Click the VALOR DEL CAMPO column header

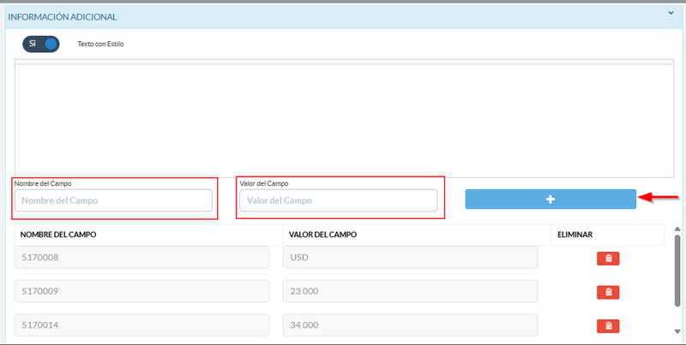click(323, 235)
